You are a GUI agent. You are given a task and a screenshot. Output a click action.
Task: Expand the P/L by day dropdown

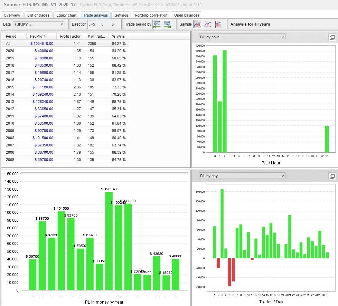click(242, 176)
